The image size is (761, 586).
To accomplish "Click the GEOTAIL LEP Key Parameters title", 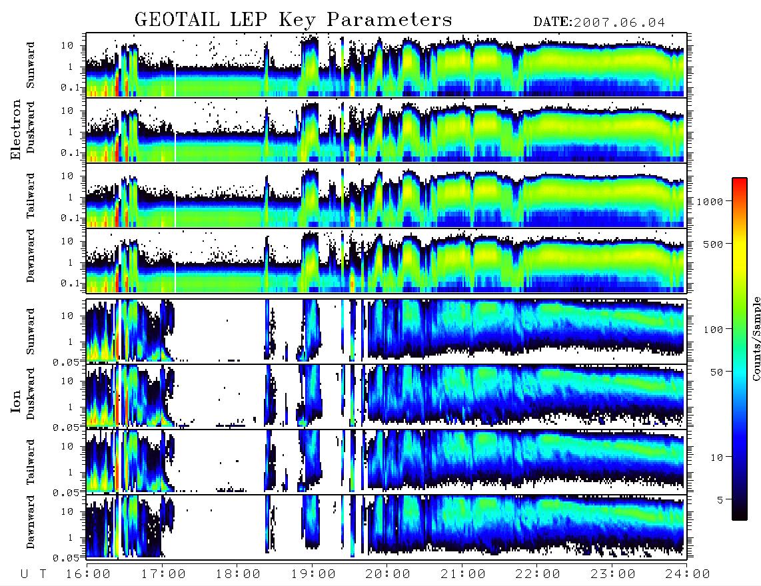I will pyautogui.click(x=293, y=21).
